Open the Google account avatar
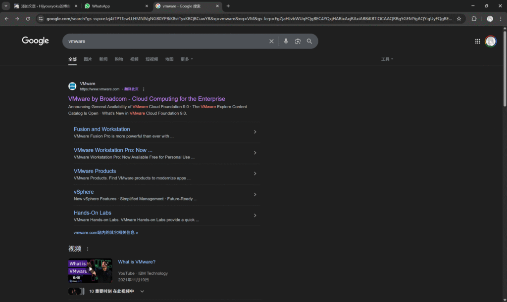Viewport: 507px width, 302px height. tap(491, 42)
